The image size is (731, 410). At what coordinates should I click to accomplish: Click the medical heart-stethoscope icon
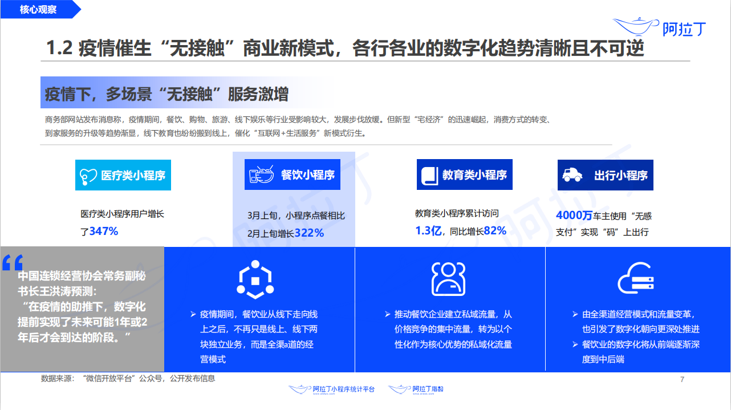88,175
